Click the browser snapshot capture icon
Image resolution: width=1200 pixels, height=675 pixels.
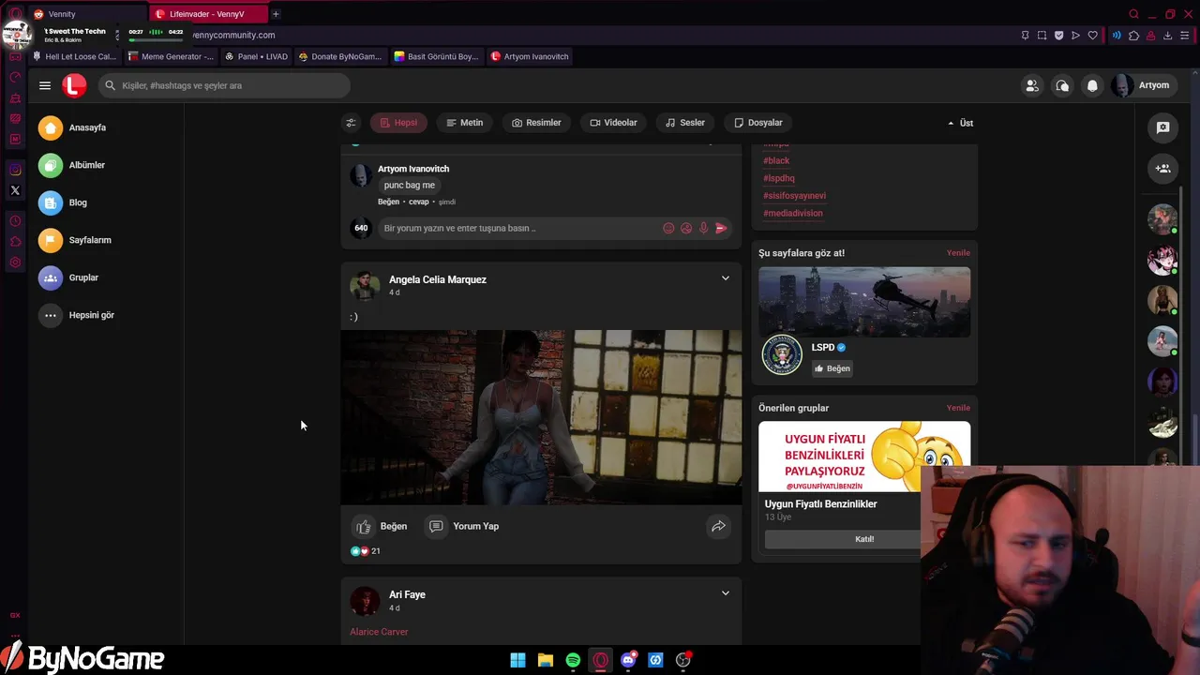[1042, 36]
